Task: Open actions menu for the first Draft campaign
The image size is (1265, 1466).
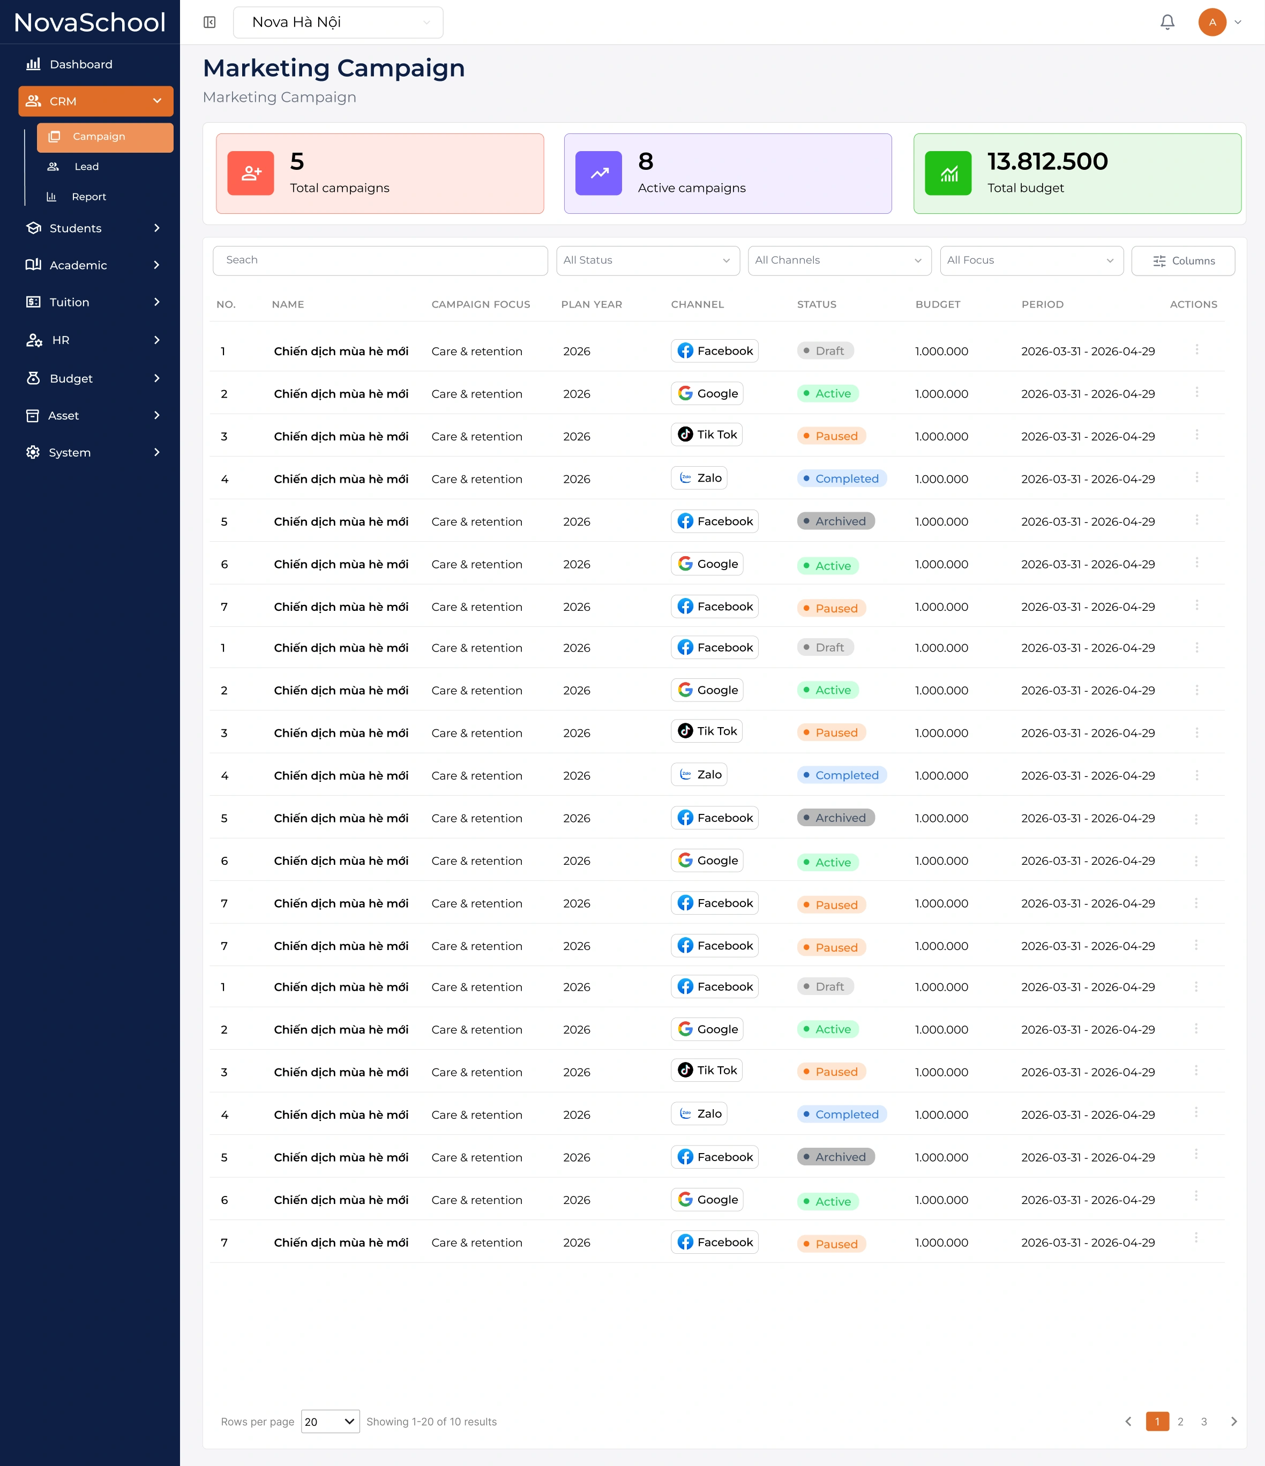Action: (x=1196, y=349)
